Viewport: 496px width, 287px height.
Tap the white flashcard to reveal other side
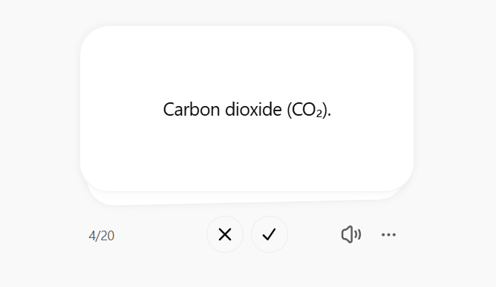(247, 108)
